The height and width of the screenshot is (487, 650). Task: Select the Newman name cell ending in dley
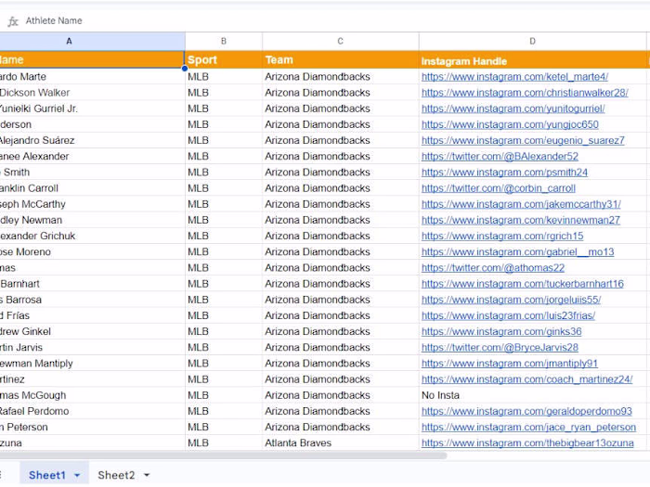[x=92, y=221]
